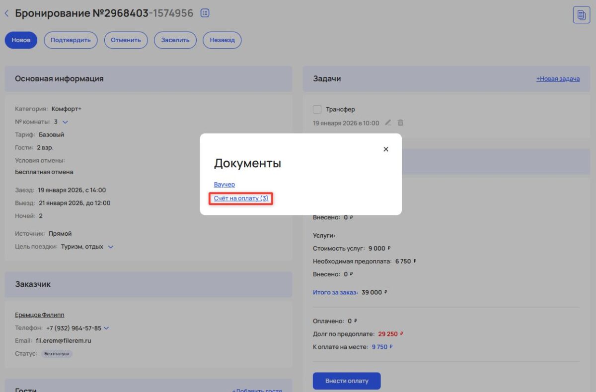This screenshot has height=392, width=596.
Task: Close the Документы modal
Action: click(386, 149)
